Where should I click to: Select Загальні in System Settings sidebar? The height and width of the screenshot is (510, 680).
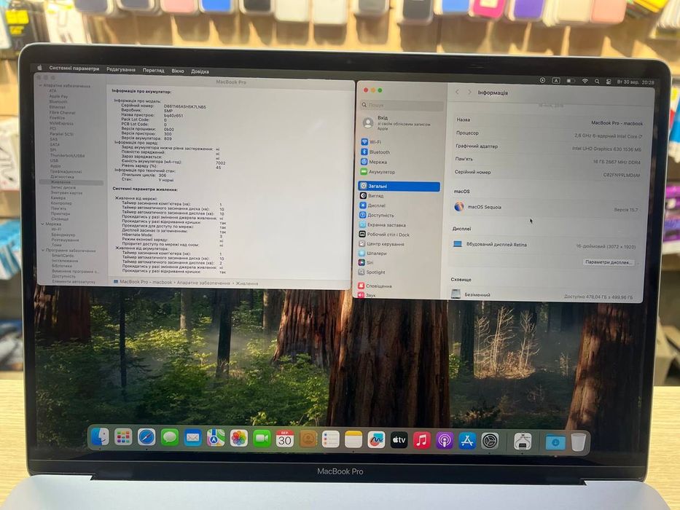pyautogui.click(x=399, y=186)
